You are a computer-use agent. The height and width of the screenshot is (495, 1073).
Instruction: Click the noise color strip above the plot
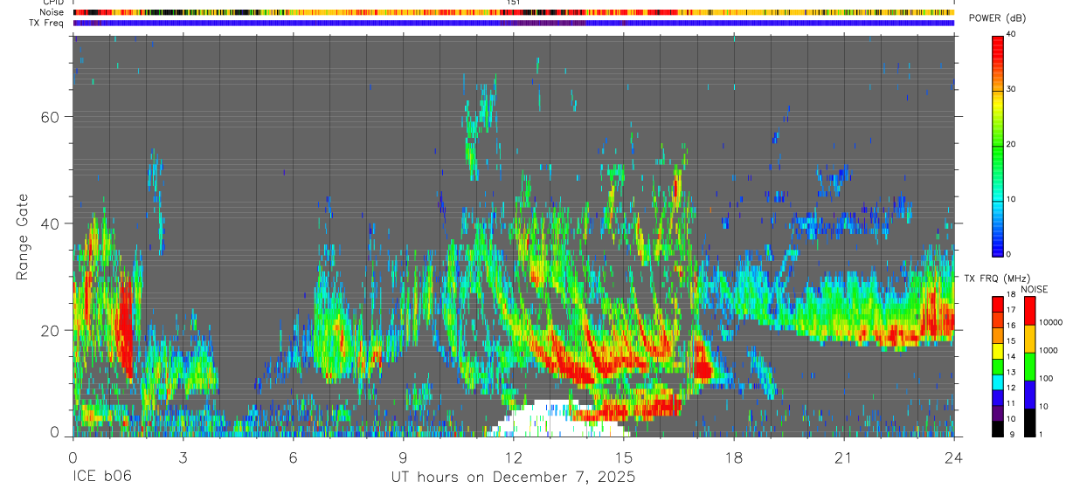513,12
